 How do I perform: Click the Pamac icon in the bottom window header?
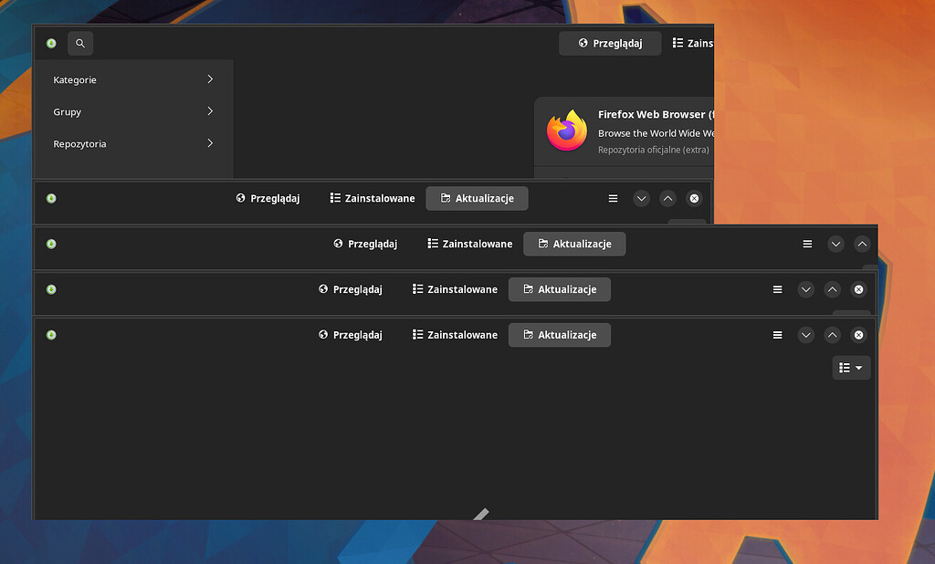pyautogui.click(x=51, y=335)
